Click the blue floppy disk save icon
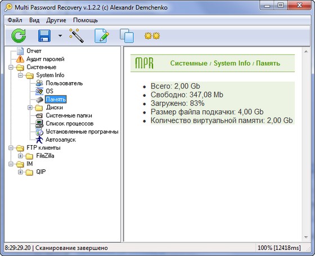The height and width of the screenshot is (256, 315). pyautogui.click(x=44, y=36)
